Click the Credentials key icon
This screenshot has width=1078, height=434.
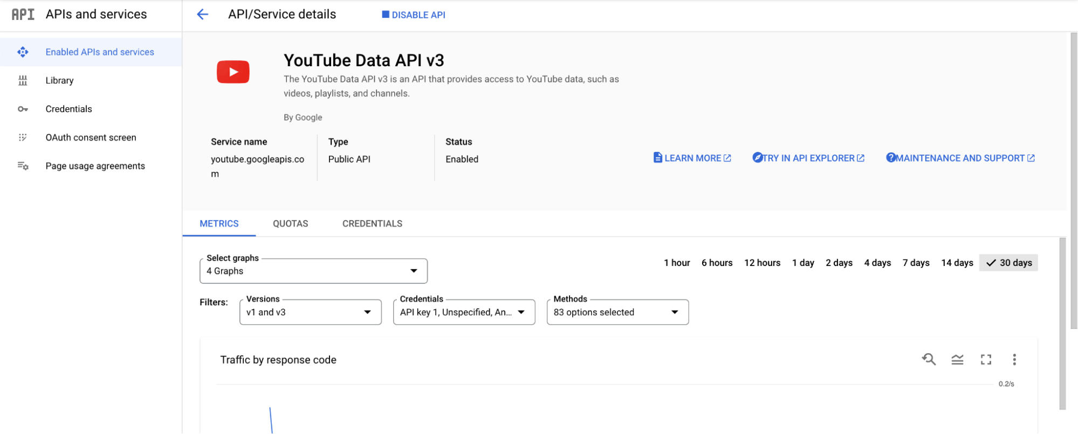tap(23, 109)
